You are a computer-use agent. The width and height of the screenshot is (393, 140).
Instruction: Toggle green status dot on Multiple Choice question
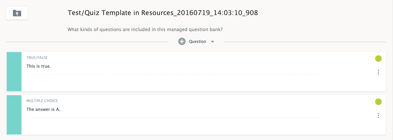tap(378, 102)
